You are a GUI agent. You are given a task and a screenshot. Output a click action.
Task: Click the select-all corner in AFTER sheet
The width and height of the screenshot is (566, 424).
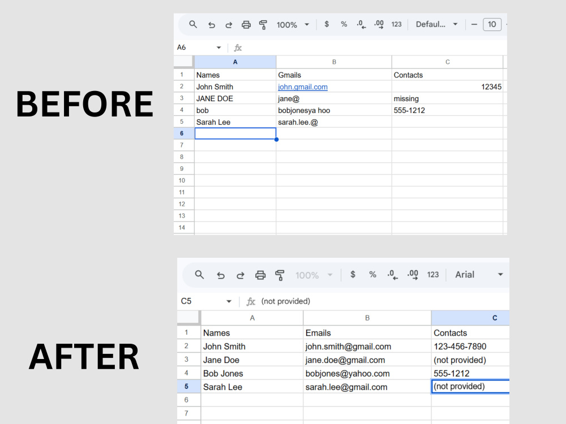[188, 317]
